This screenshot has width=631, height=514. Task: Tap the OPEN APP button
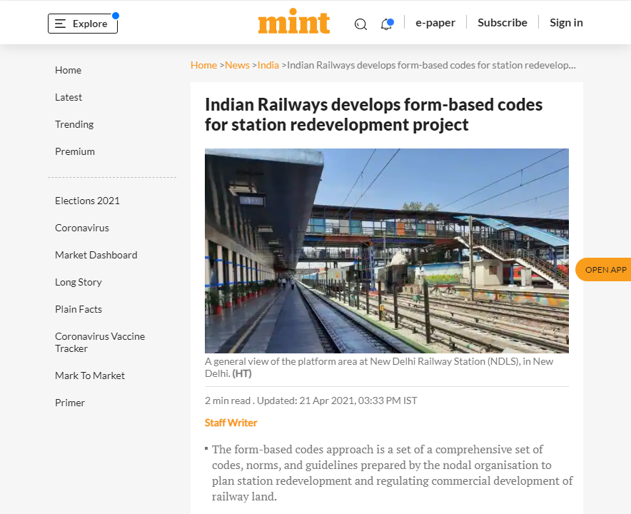point(605,269)
